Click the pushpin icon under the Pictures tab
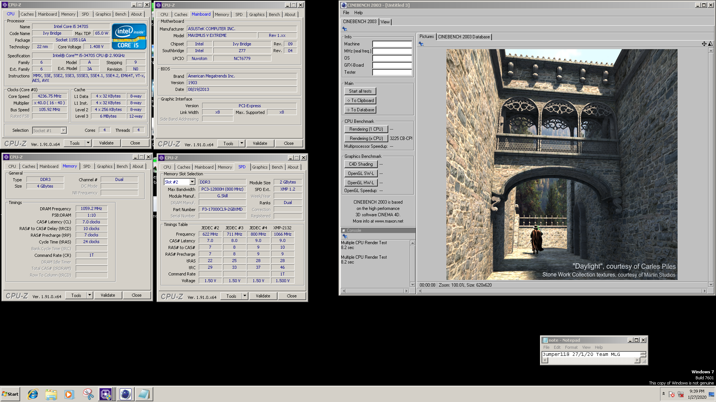Screen dimensions: 716x402 (x=421, y=44)
